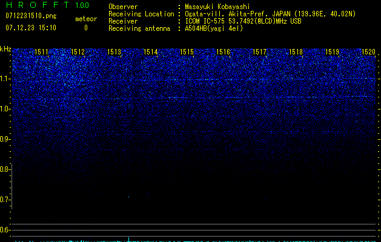Click the 0.7 kHz frequency label
Viewport: 381px width, 242px height.
point(5,200)
